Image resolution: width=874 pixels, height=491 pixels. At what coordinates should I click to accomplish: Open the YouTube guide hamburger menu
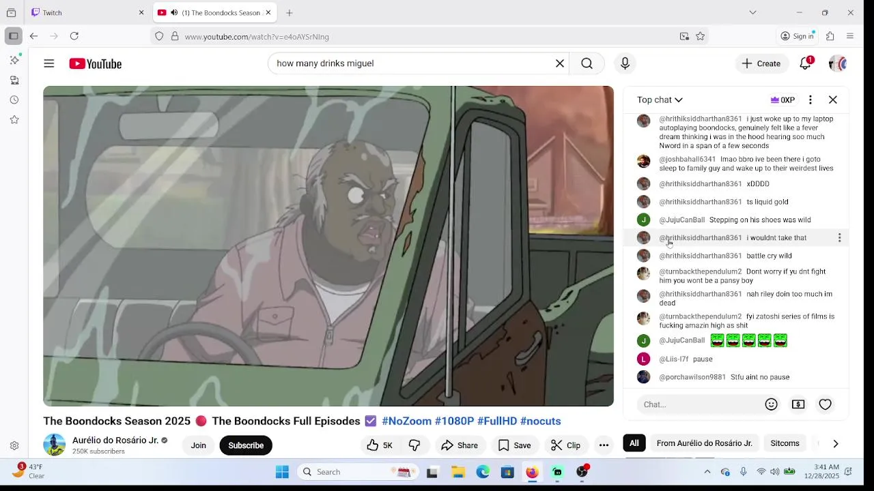48,63
